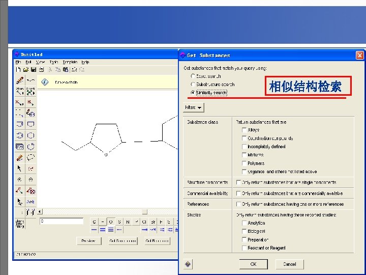Select the chain drawing tool
Screen dimensions: 366x275
point(31,80)
